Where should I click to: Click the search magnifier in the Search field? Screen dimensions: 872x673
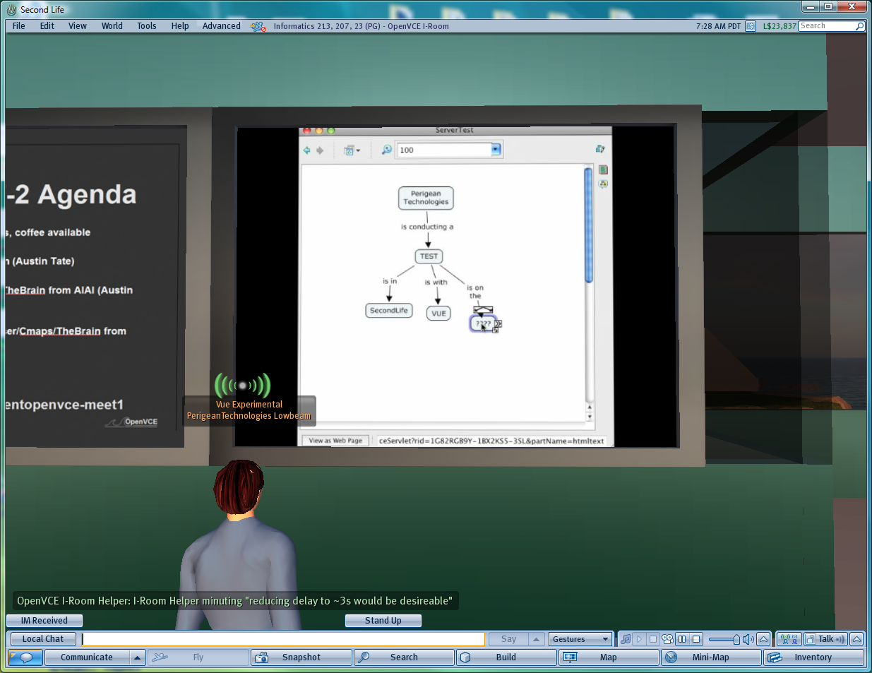860,26
